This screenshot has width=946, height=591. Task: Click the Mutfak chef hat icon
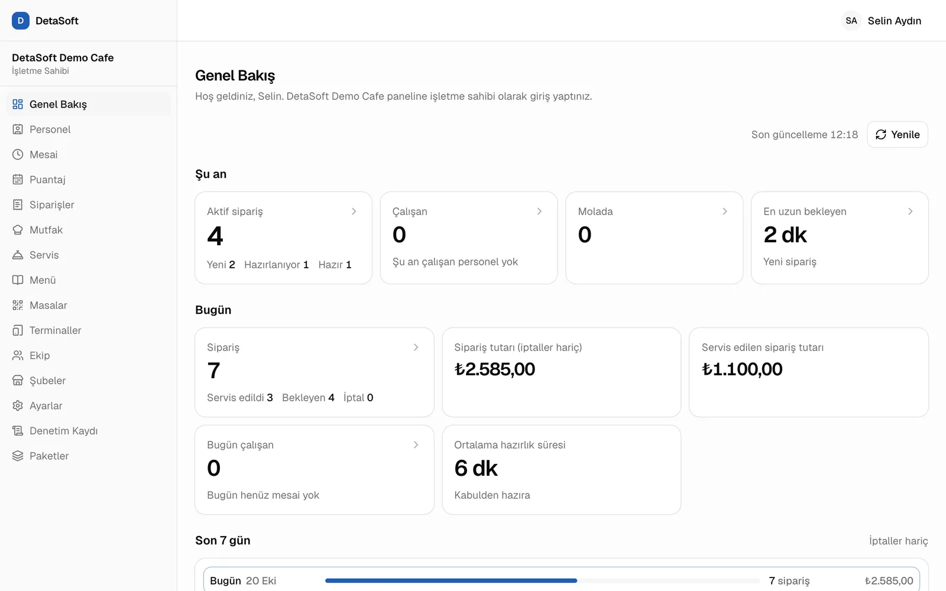click(x=18, y=230)
